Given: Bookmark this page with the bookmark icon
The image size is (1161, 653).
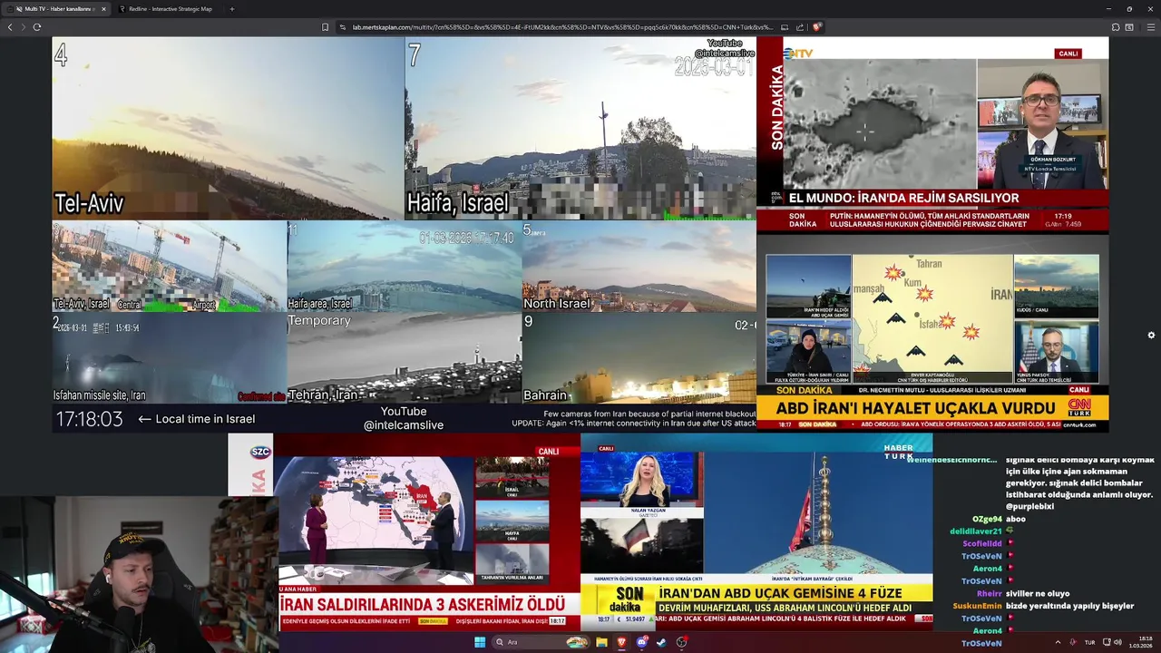Looking at the screenshot, I should [326, 27].
